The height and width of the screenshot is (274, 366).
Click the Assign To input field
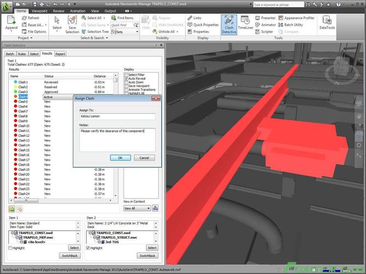[117, 116]
